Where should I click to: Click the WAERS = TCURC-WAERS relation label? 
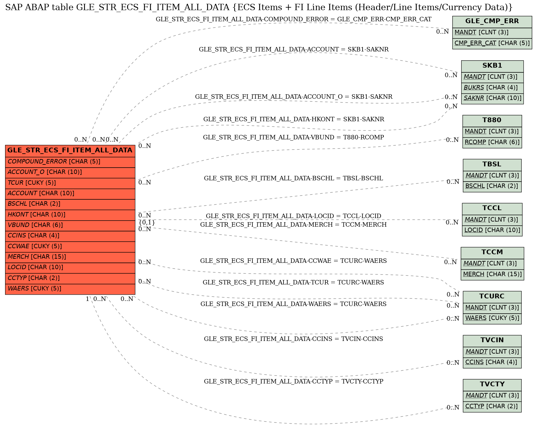293,304
